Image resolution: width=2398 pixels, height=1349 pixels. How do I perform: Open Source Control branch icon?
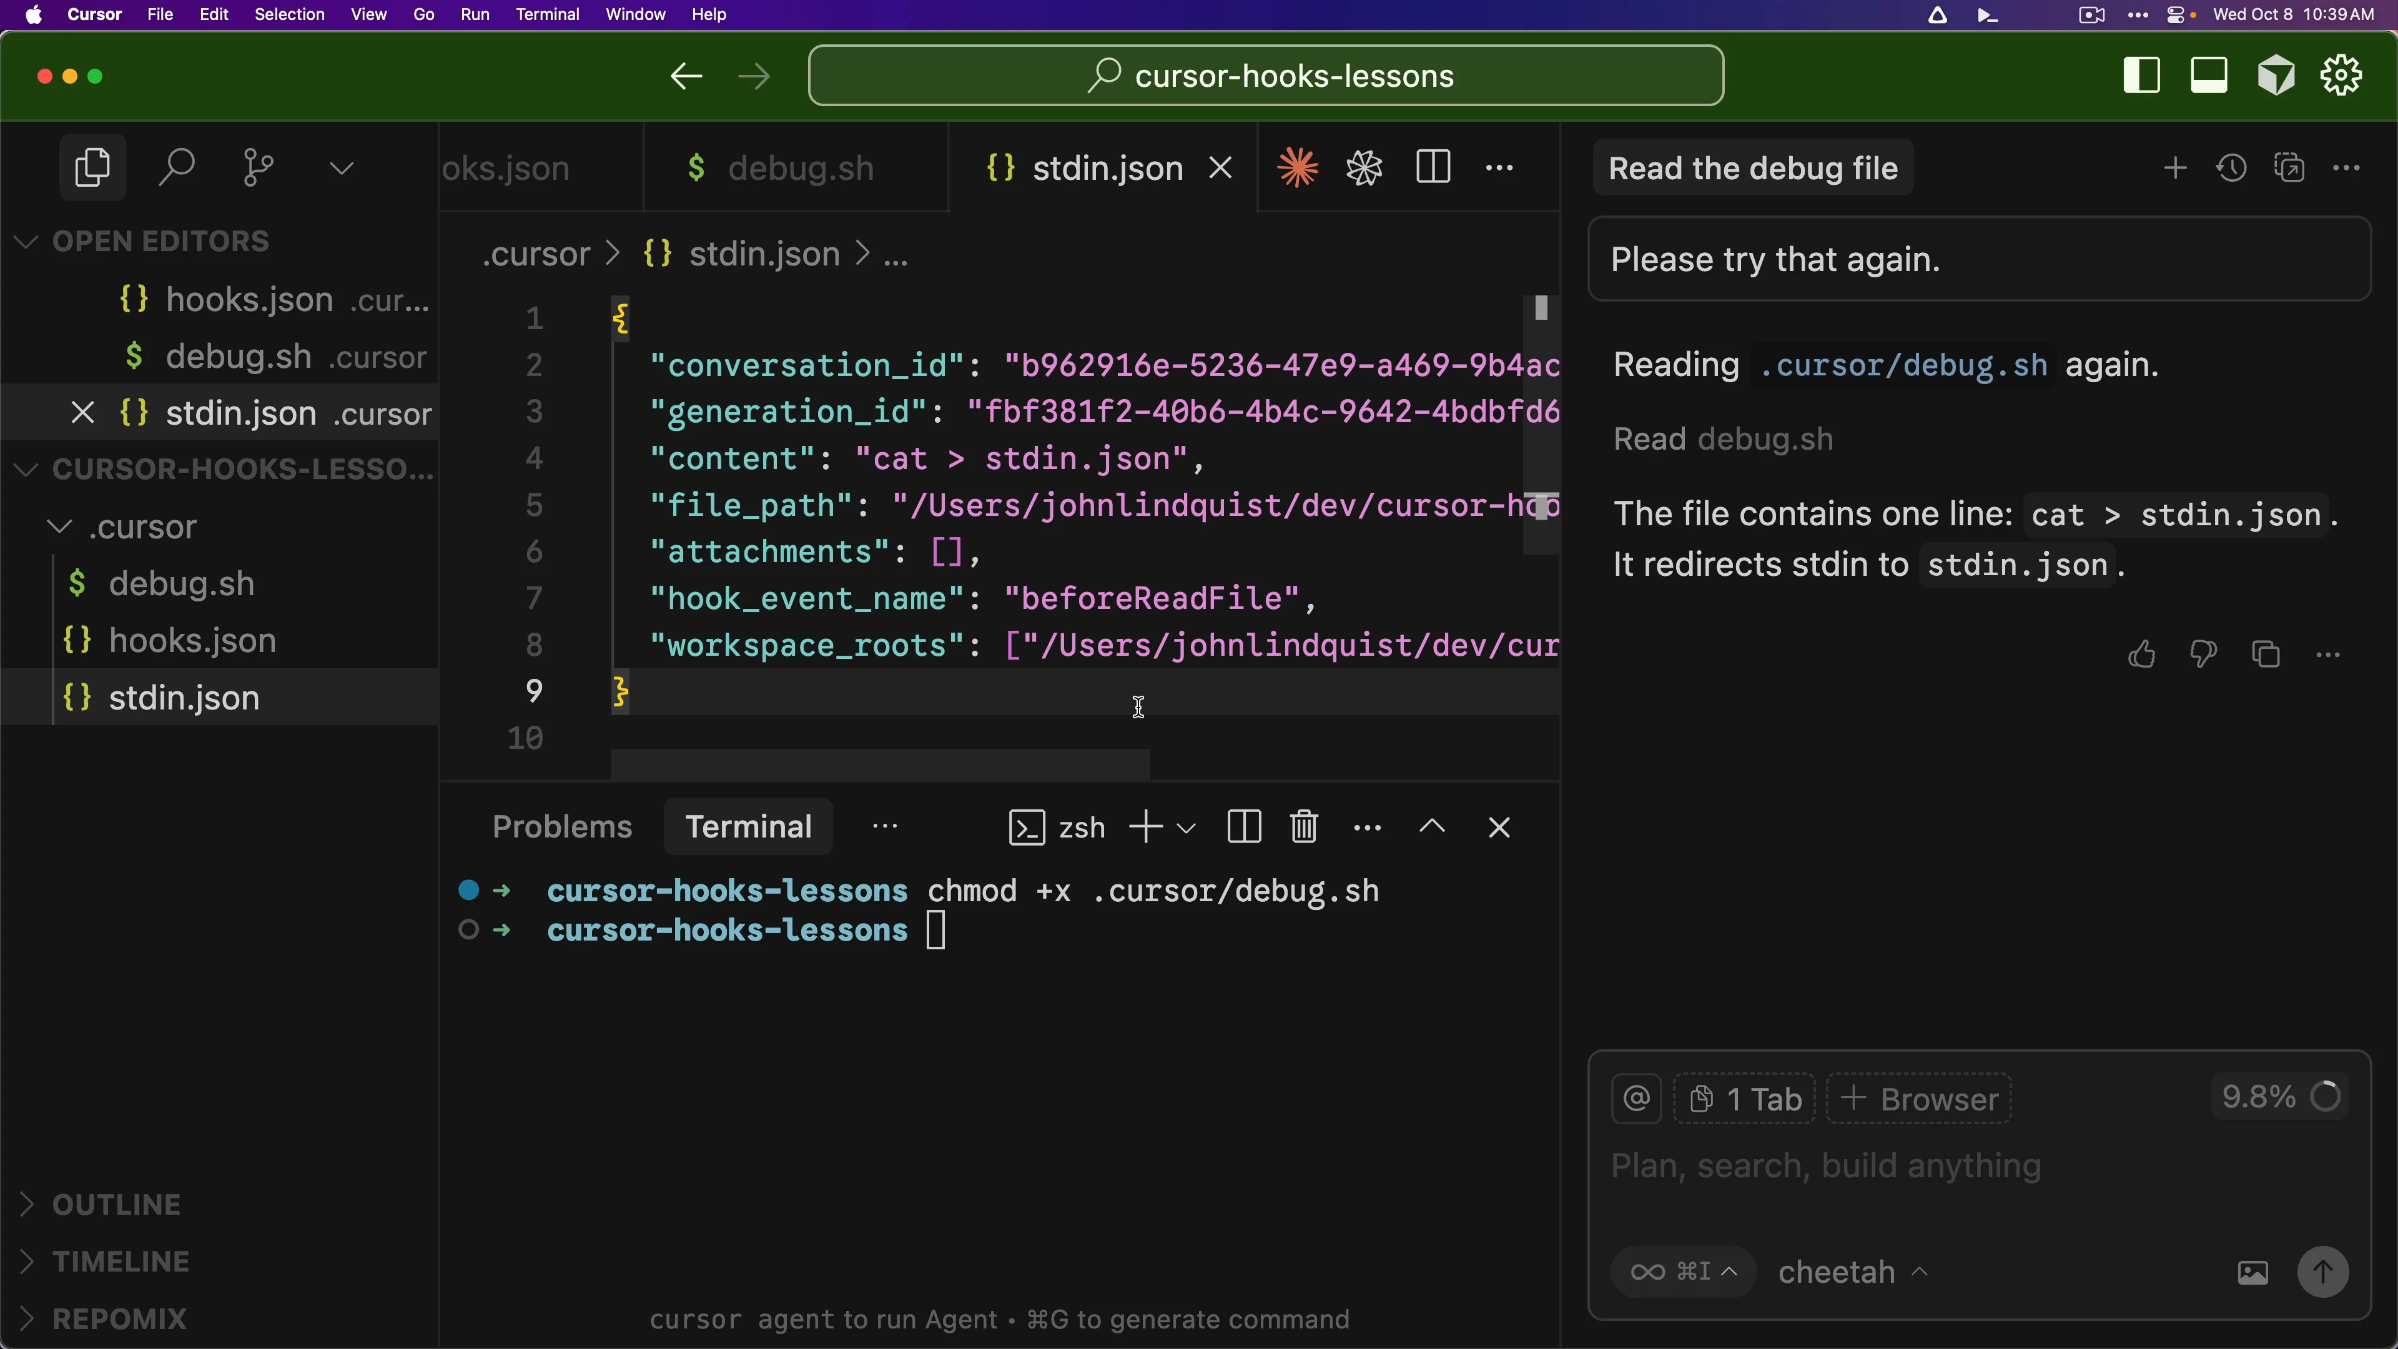258,167
